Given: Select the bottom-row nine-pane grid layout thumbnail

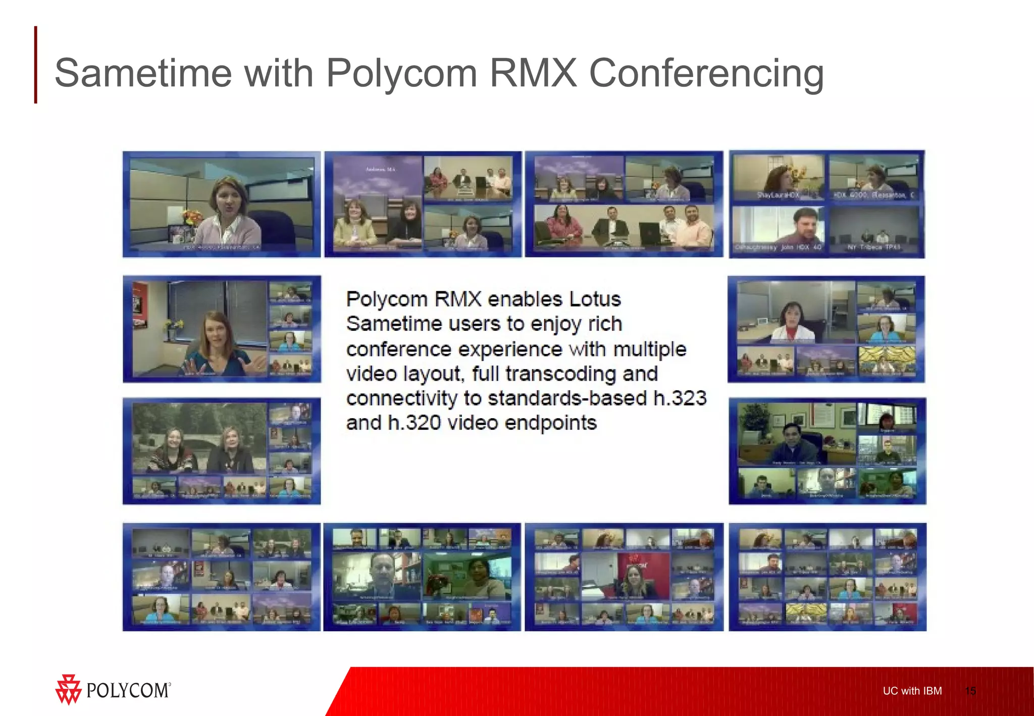Looking at the screenshot, I should coord(222,577).
